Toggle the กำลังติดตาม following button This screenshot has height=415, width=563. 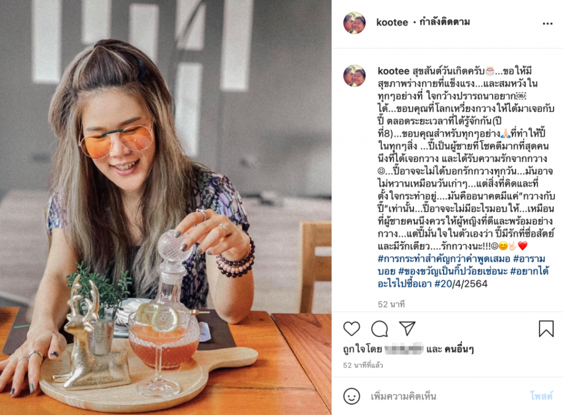tap(444, 22)
